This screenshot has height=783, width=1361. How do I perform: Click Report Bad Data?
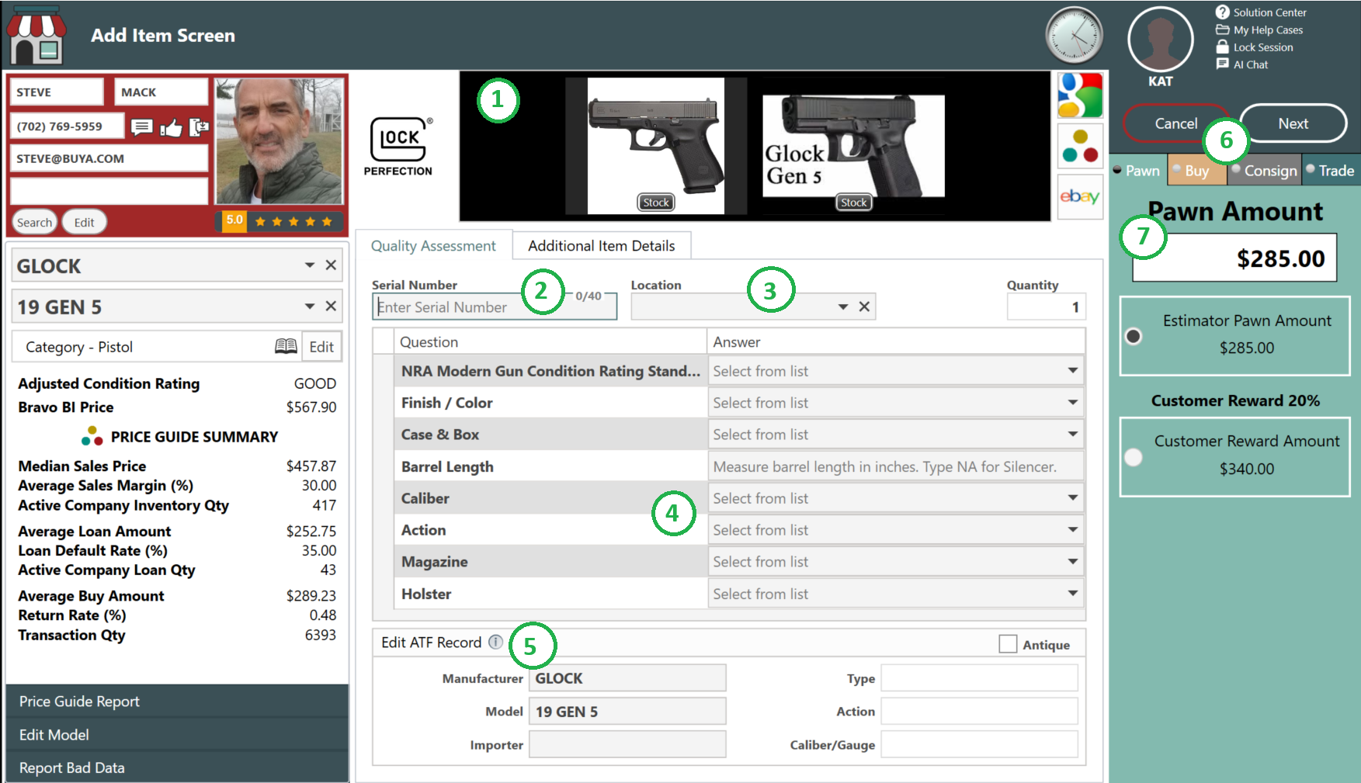pyautogui.click(x=177, y=767)
